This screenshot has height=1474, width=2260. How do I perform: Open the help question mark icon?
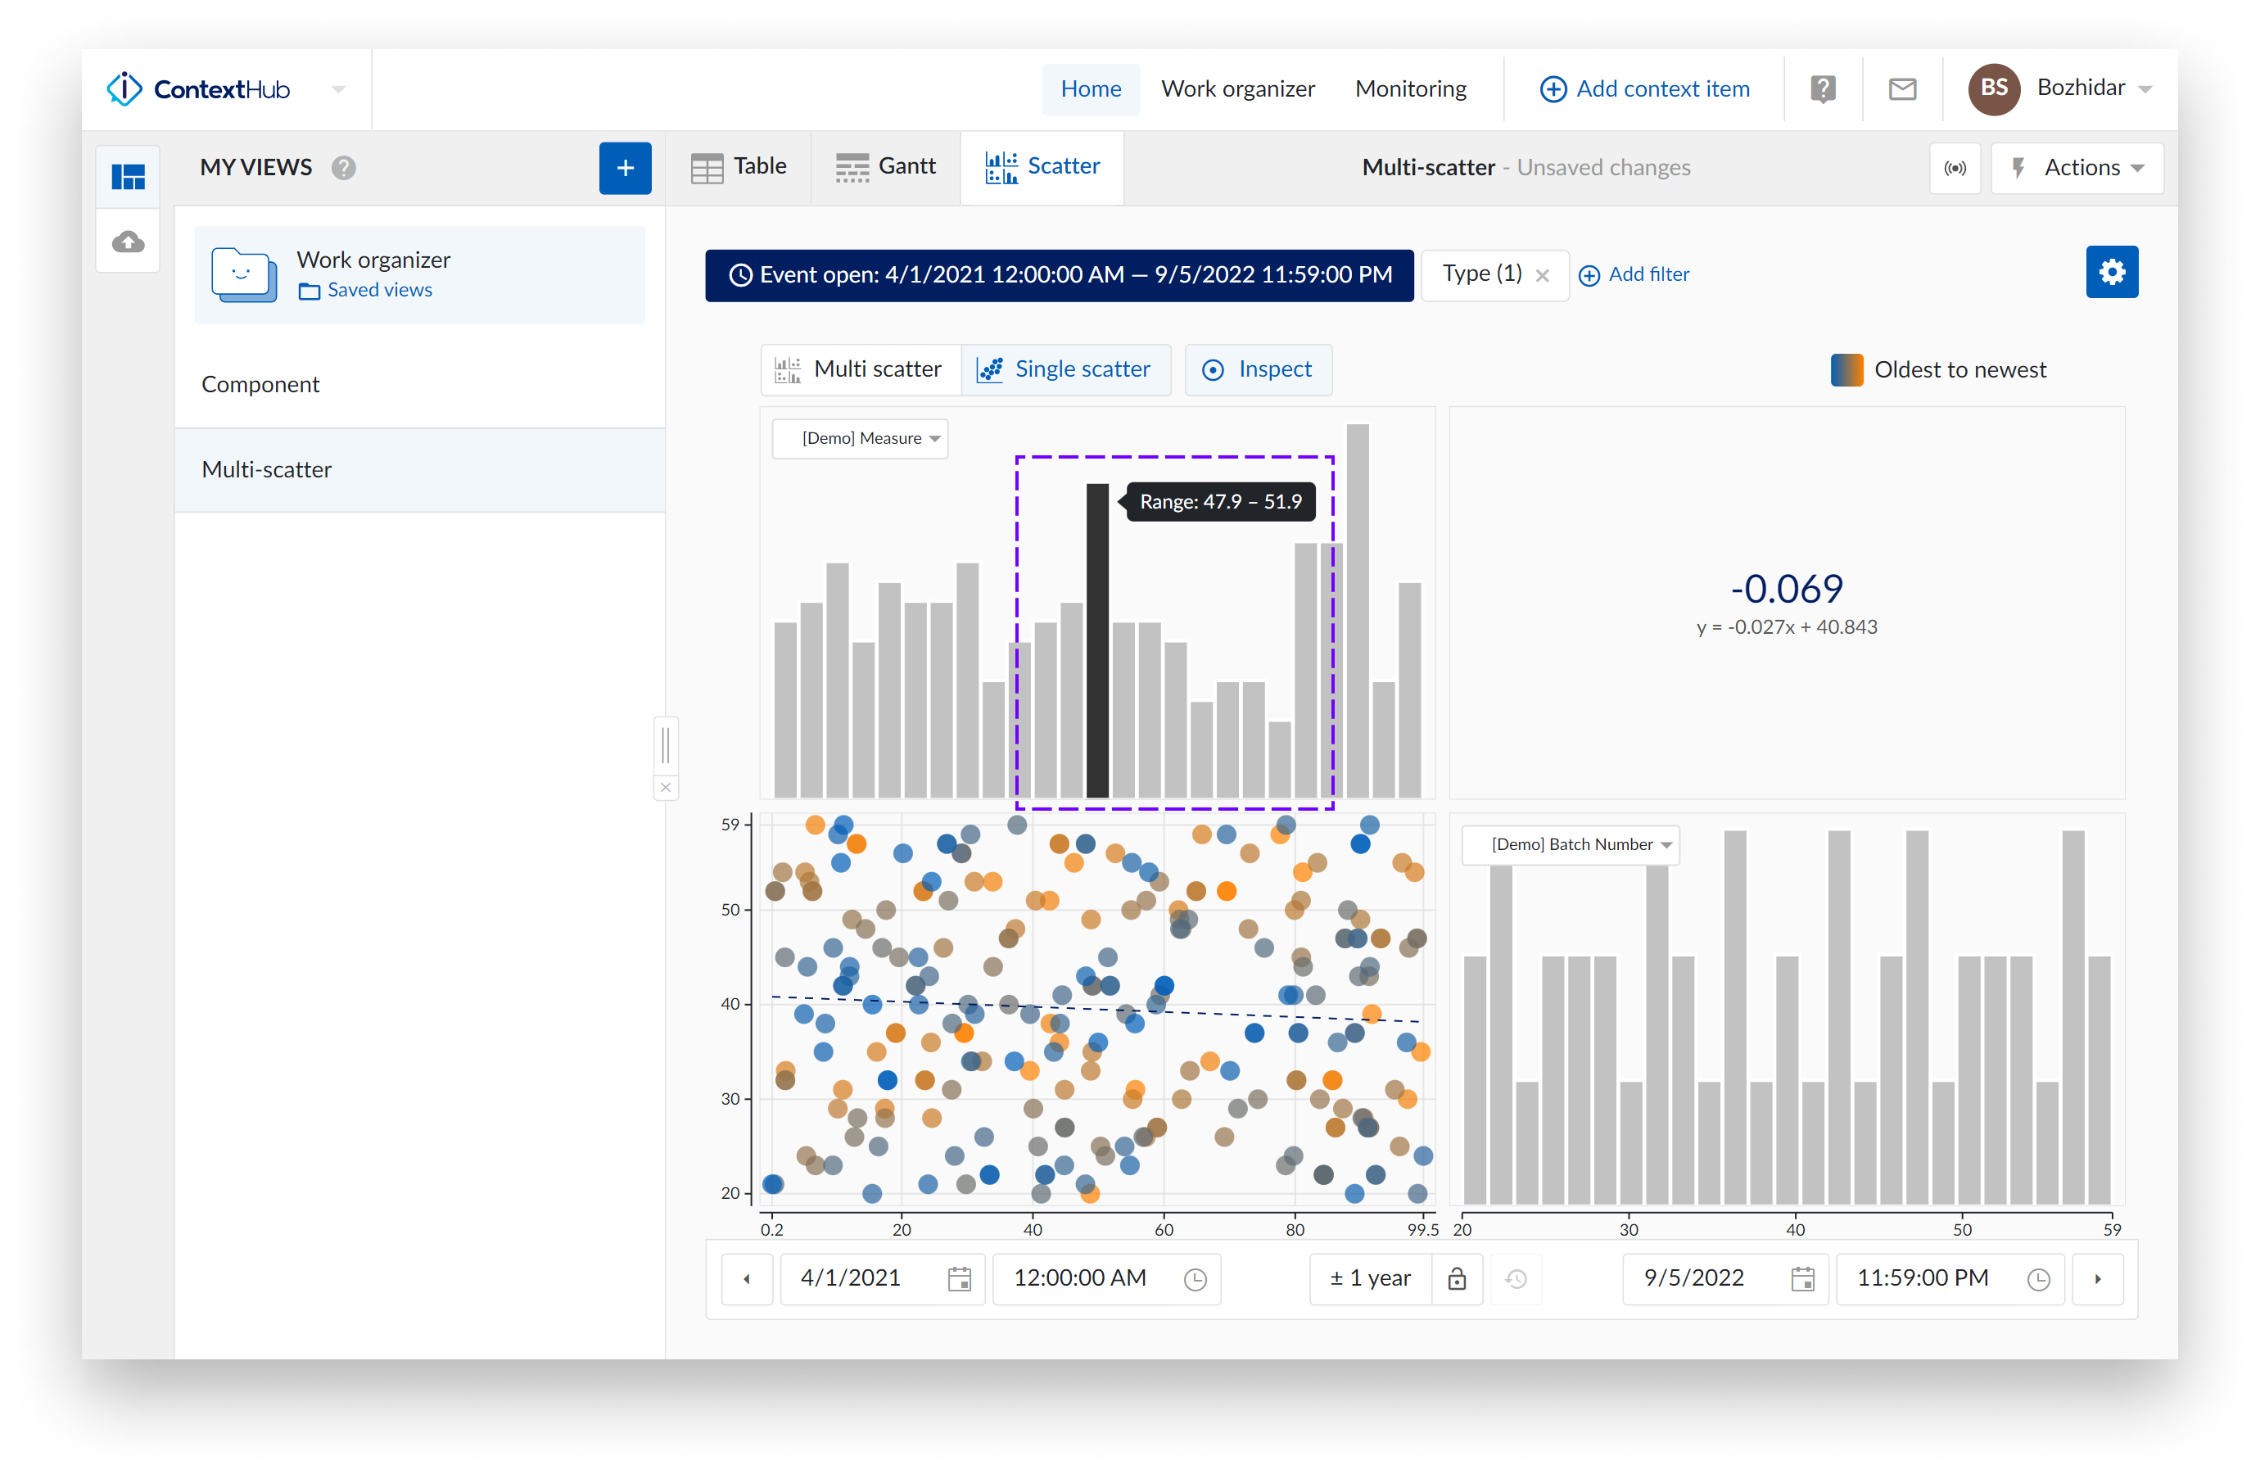(x=1822, y=89)
